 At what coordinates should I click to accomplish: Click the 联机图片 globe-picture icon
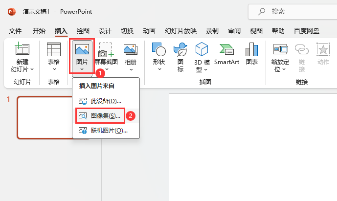pyautogui.click(x=83, y=131)
